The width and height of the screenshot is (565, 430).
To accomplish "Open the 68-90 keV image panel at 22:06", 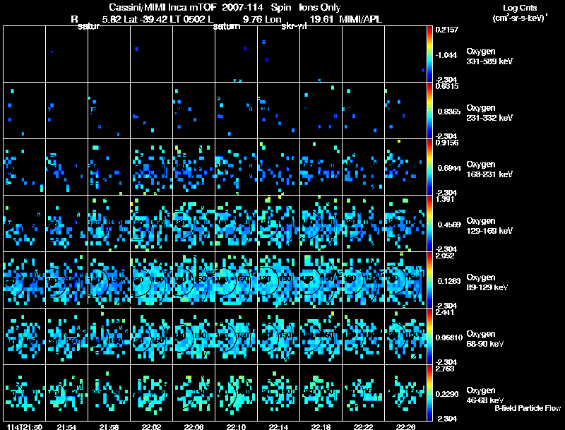I will tap(194, 337).
